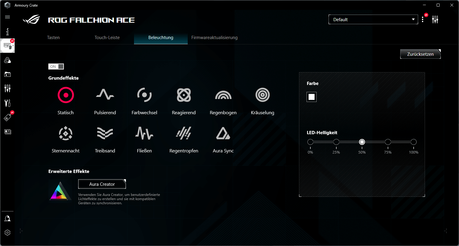Image resolution: width=459 pixels, height=246 pixels.
Task: Select the Pulsierend lighting effect
Action: [x=105, y=95]
